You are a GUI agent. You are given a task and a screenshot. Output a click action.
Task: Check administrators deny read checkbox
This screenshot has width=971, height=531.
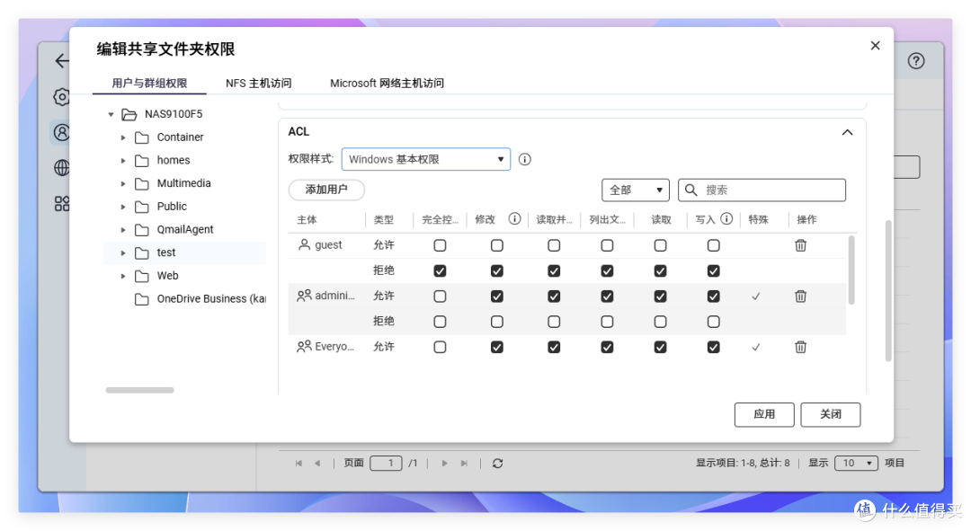click(x=660, y=322)
